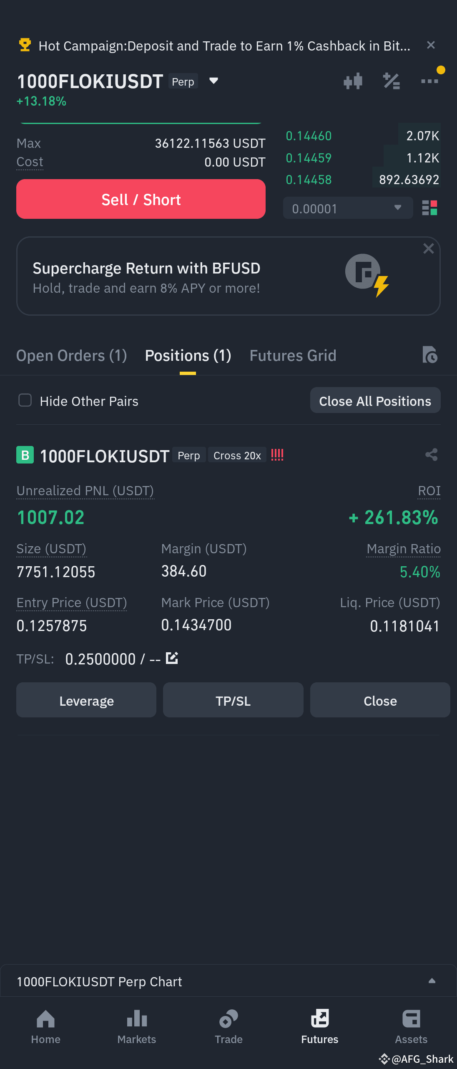The image size is (457, 1069).
Task: Open the three-dots more menu
Action: tap(429, 81)
